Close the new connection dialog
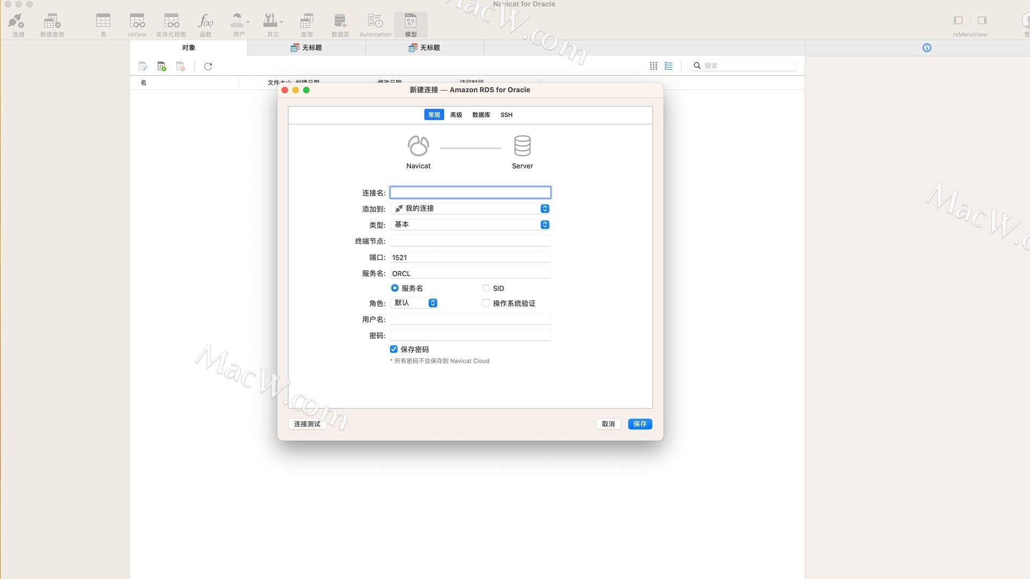Image resolution: width=1030 pixels, height=579 pixels. click(x=285, y=90)
